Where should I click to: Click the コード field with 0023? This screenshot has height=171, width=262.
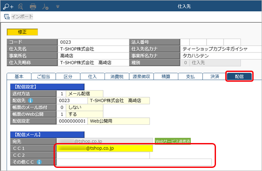tap(93, 42)
